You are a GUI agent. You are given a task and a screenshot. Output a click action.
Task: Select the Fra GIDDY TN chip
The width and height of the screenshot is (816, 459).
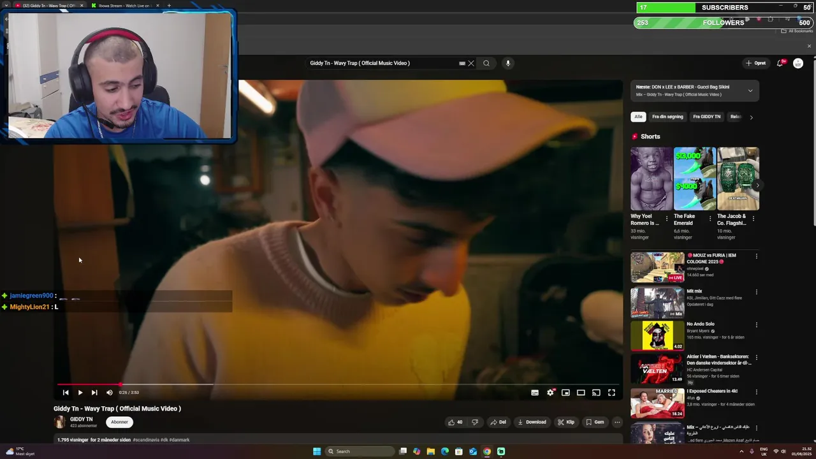pos(706,117)
